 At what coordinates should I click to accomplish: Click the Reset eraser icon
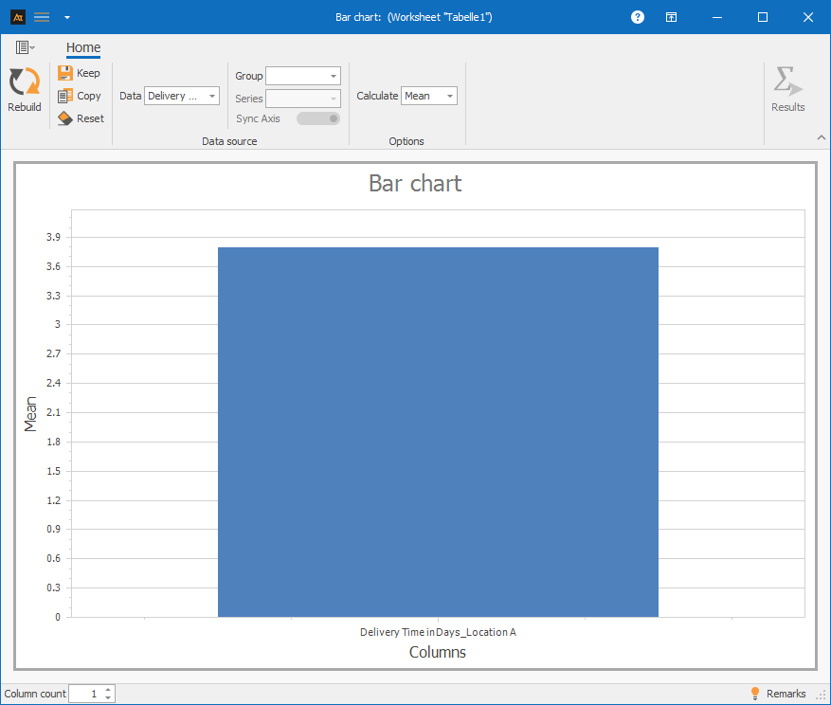coord(65,118)
